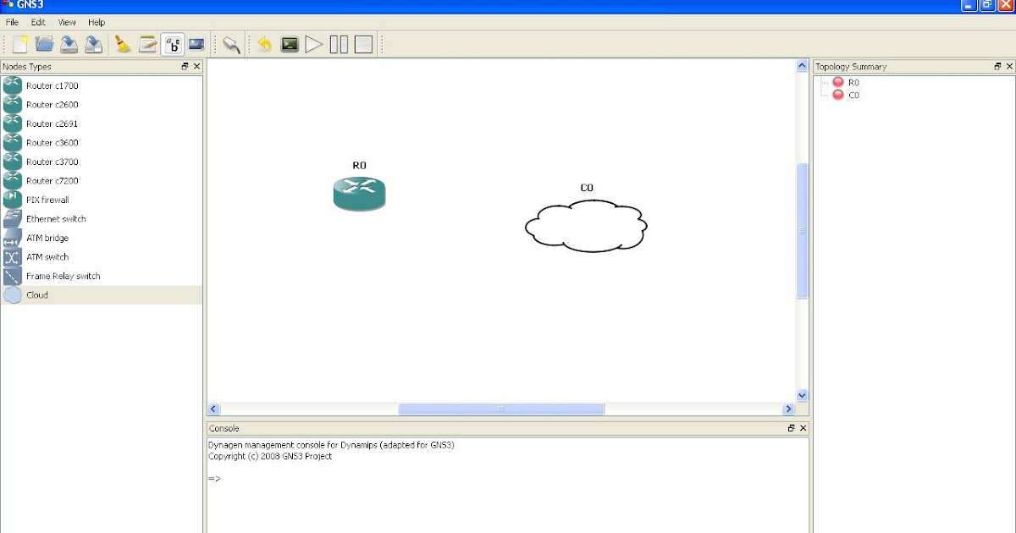1016x533 pixels.
Task: Select Cloud node type in list
Action: 102,295
